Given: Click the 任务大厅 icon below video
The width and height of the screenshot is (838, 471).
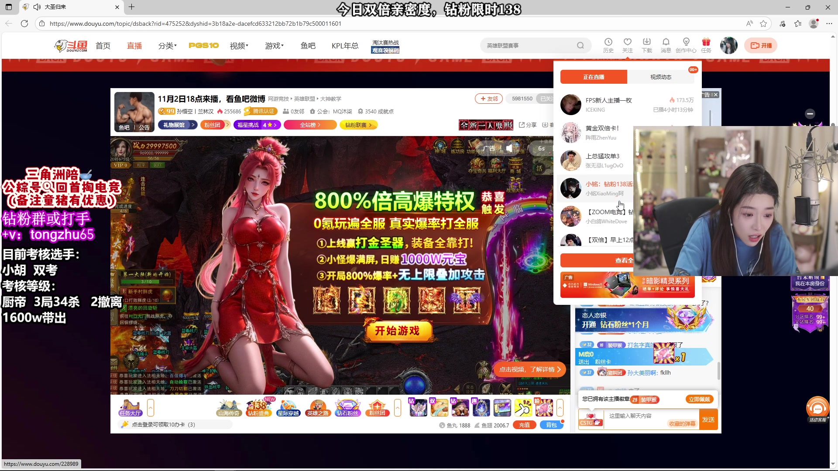Looking at the screenshot, I should tap(130, 407).
